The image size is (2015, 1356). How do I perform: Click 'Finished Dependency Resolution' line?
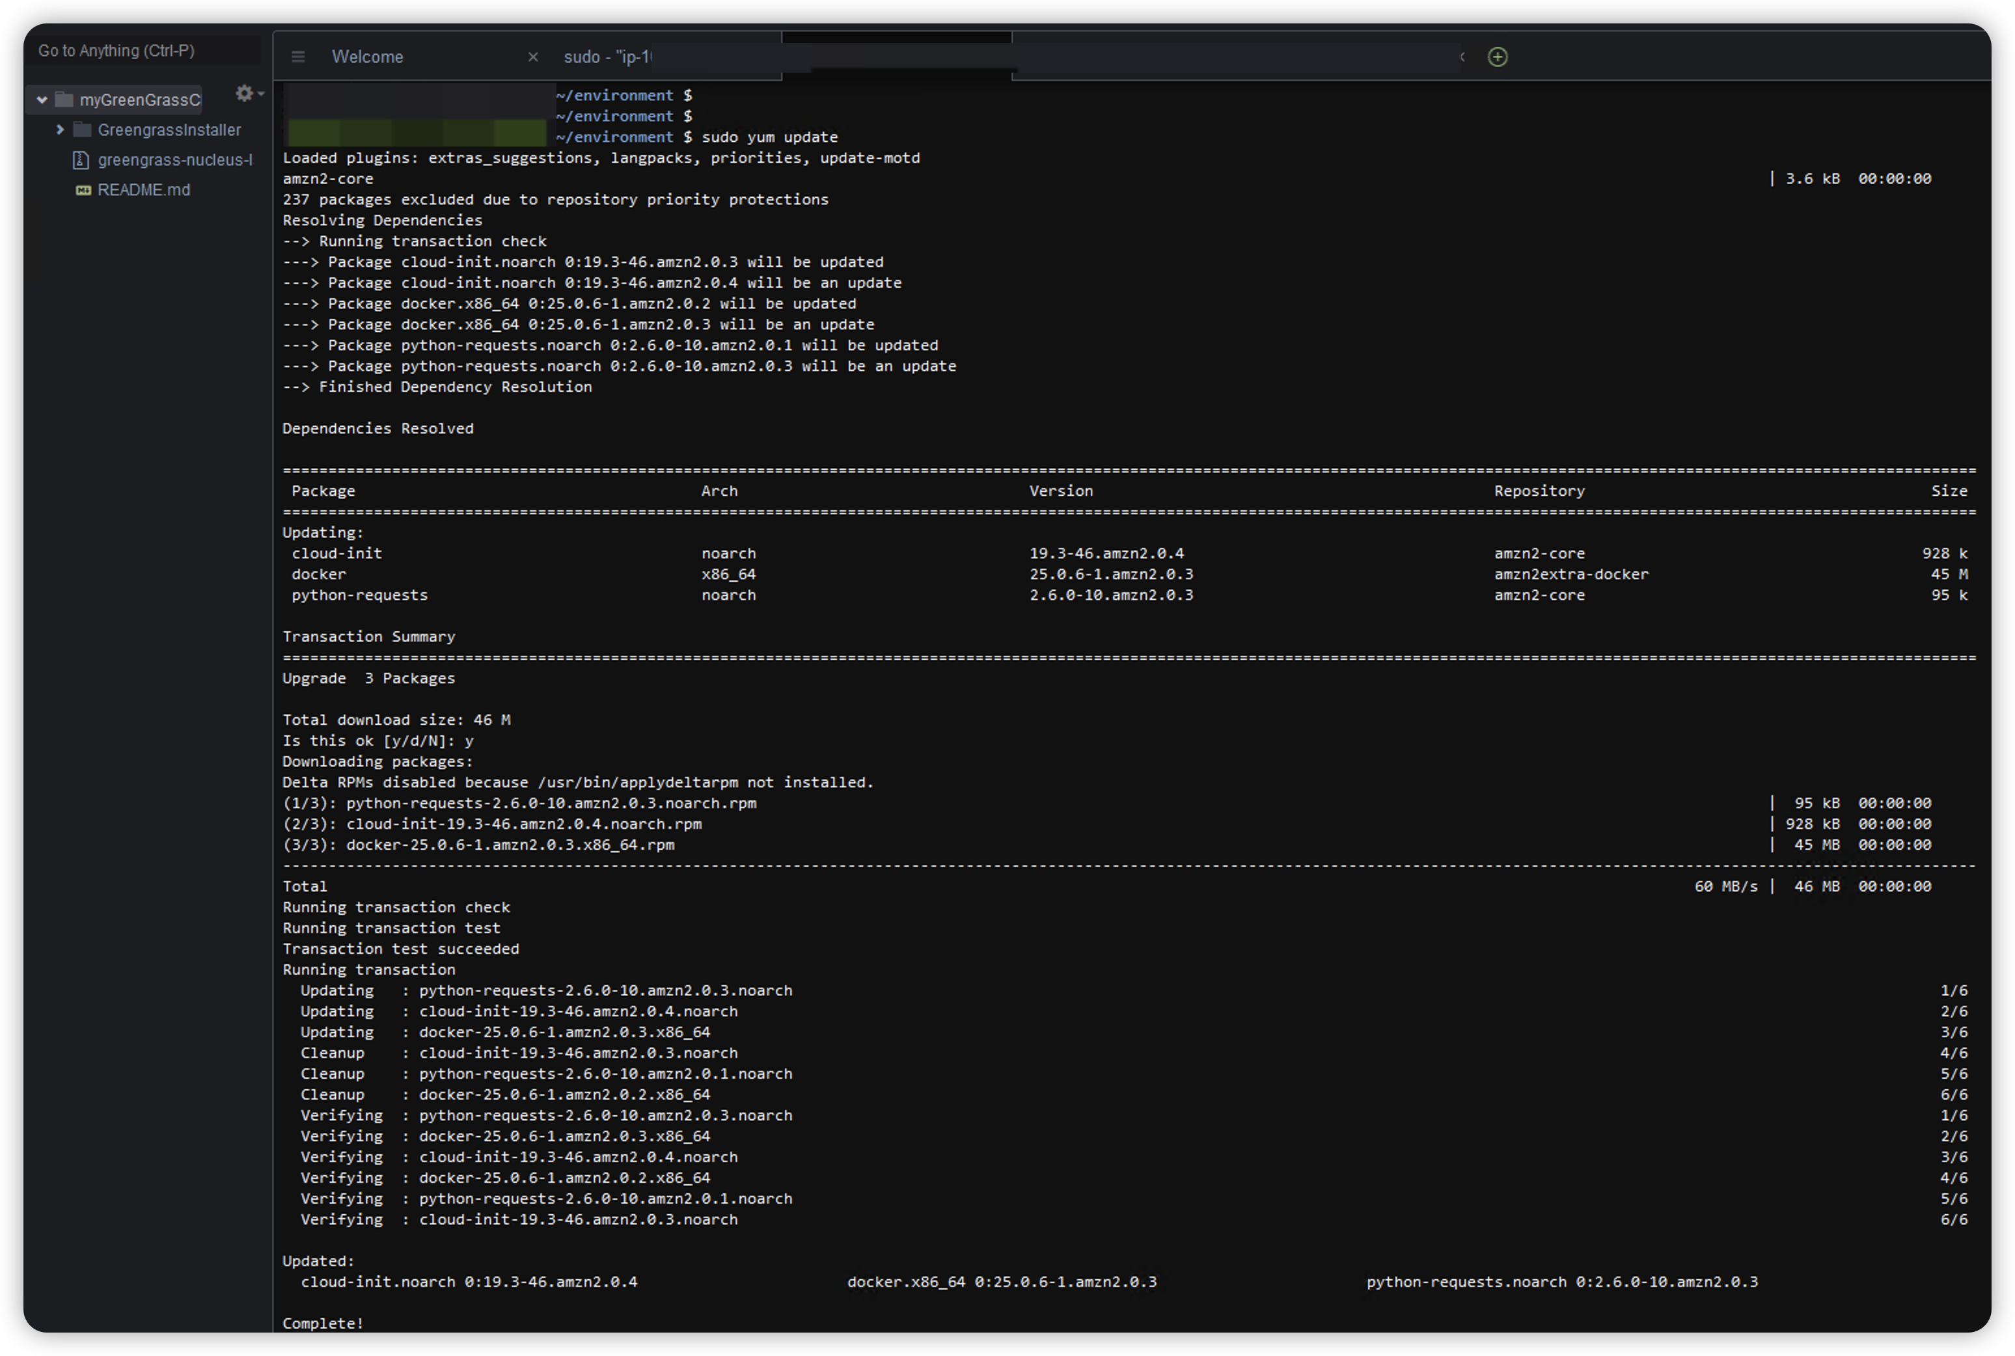pyautogui.click(x=456, y=386)
